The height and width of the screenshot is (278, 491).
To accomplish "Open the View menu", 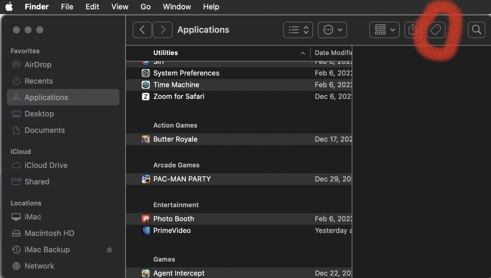I will [x=120, y=7].
